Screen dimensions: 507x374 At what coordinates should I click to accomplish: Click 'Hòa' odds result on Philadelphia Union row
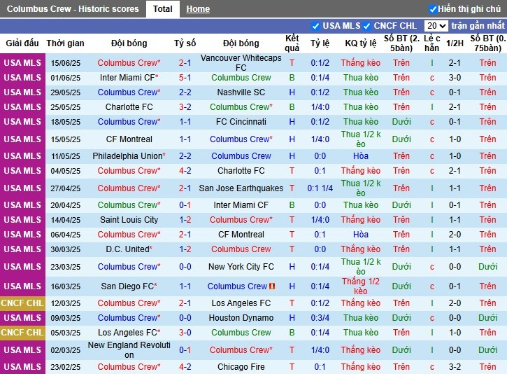(361, 156)
